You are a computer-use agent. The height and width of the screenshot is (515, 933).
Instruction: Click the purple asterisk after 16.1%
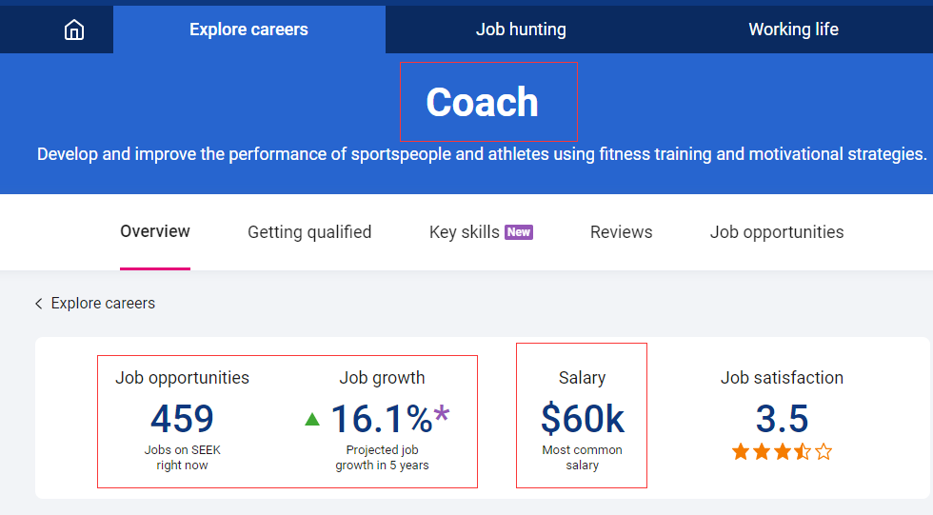[x=442, y=416]
